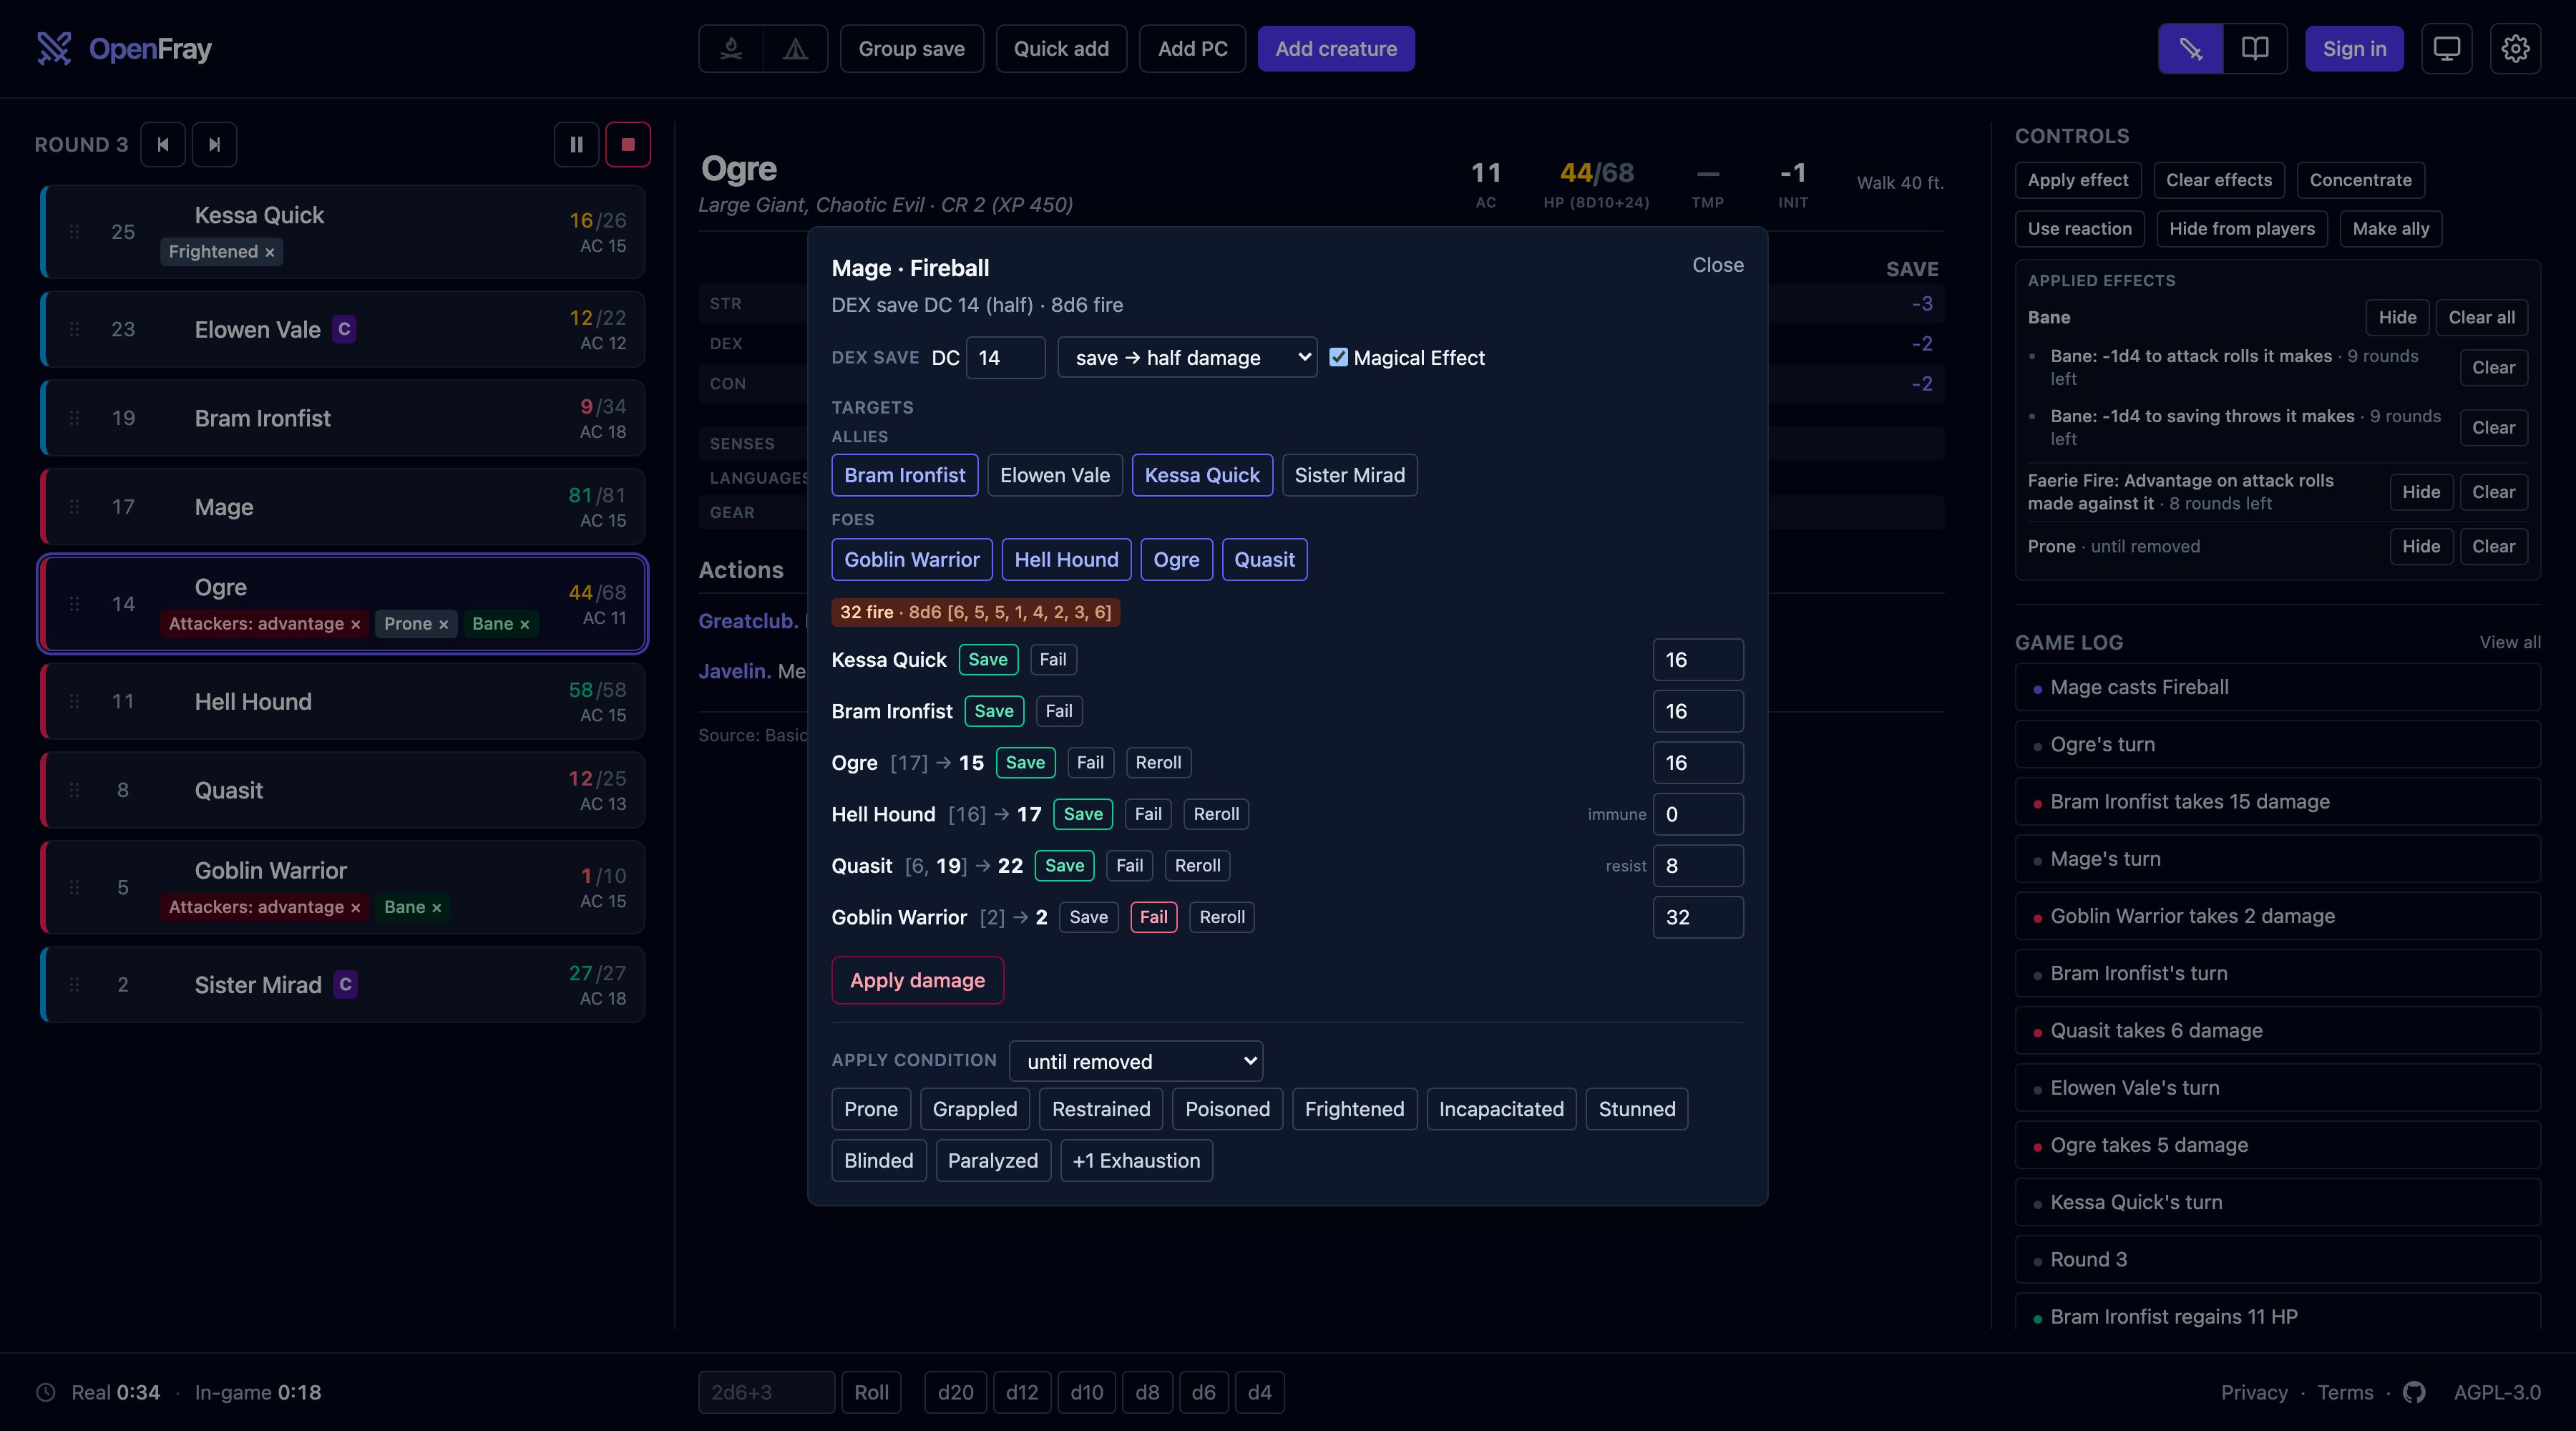This screenshot has height=1431, width=2576.
Task: Select 'Mage casts Fireball' log entry
Action: coord(2277,687)
